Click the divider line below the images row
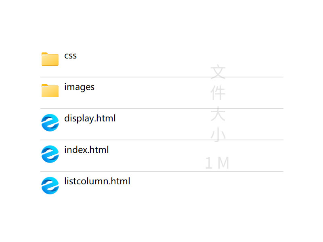This screenshot has width=323, height=242. coord(161,108)
